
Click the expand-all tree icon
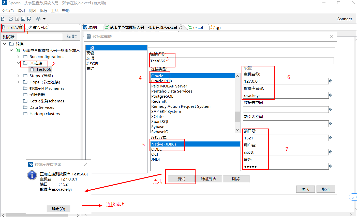(69, 37)
